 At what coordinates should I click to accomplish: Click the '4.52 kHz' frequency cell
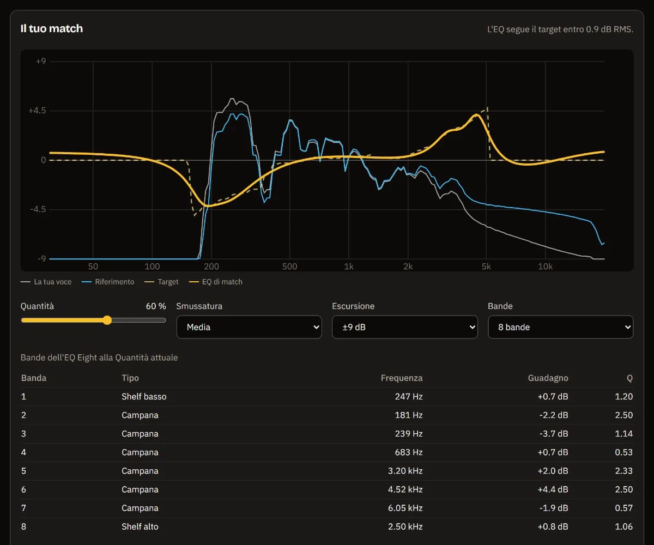[404, 489]
